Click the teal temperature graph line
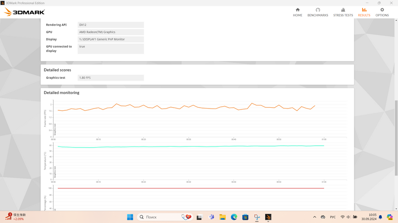This screenshot has width=398, height=223. coord(191,147)
